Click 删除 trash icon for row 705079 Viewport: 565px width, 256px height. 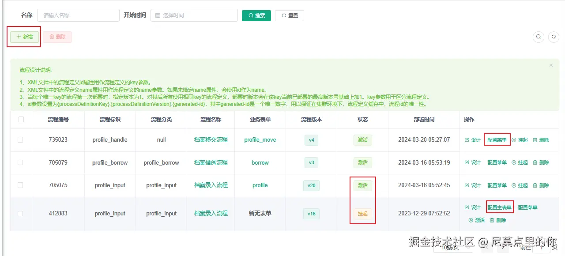541,162
